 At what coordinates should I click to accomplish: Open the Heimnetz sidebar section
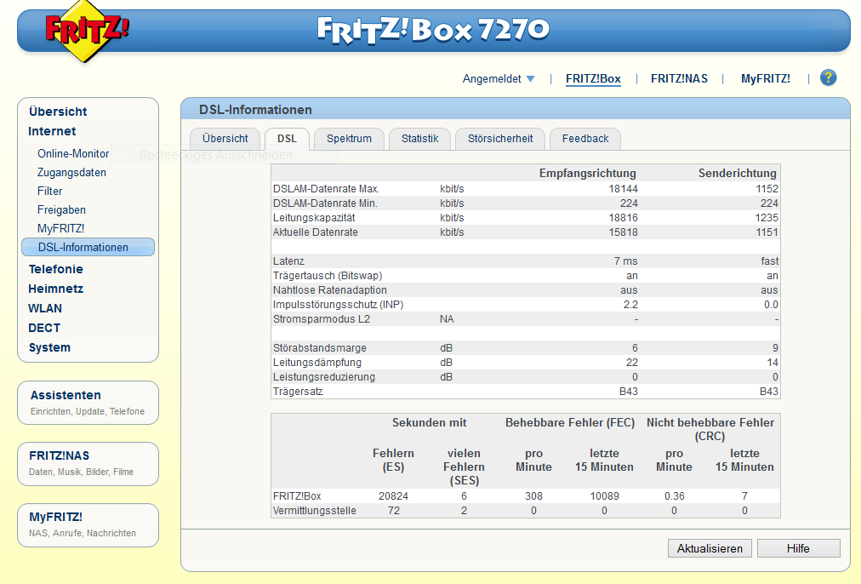click(x=55, y=289)
